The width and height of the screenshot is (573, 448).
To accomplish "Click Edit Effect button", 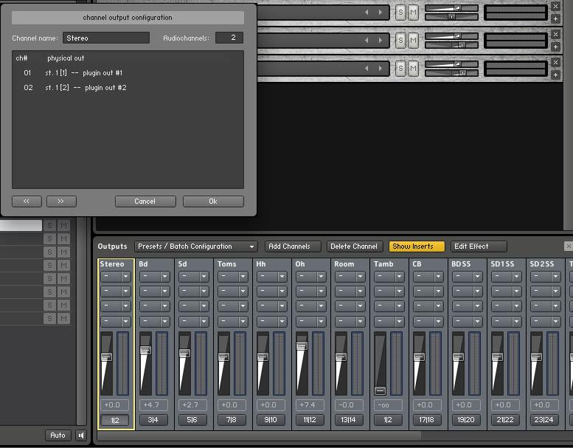I will point(479,247).
